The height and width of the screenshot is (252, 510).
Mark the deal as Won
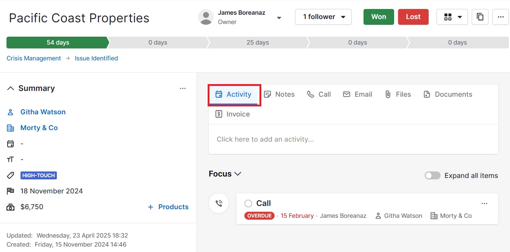click(378, 17)
